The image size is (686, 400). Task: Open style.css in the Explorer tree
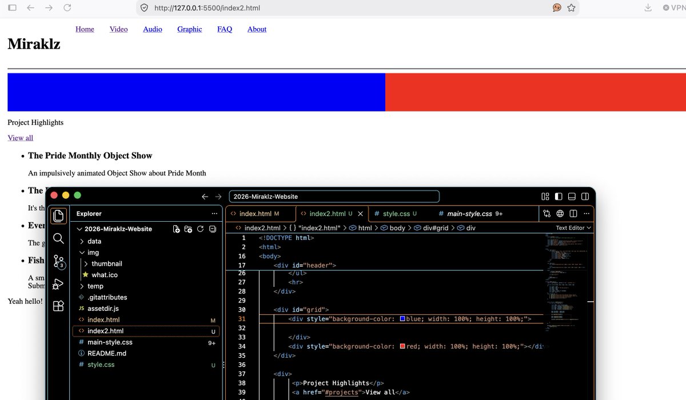tap(101, 365)
